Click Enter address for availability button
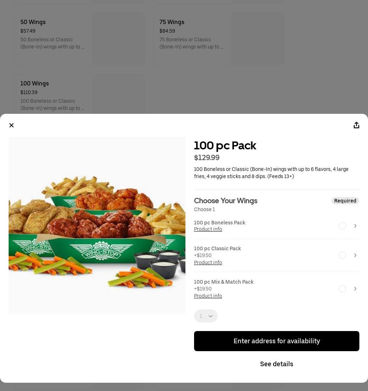The width and height of the screenshot is (368, 391). 276,341
